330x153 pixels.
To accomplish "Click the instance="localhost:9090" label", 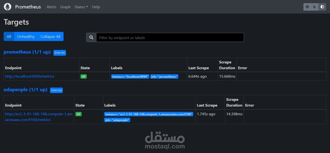I will [x=130, y=76].
